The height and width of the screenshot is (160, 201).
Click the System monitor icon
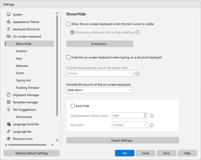[9, 14]
